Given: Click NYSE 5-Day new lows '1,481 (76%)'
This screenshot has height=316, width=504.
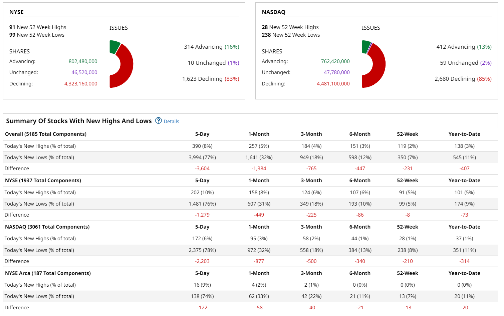Looking at the screenshot, I should 202,204.
